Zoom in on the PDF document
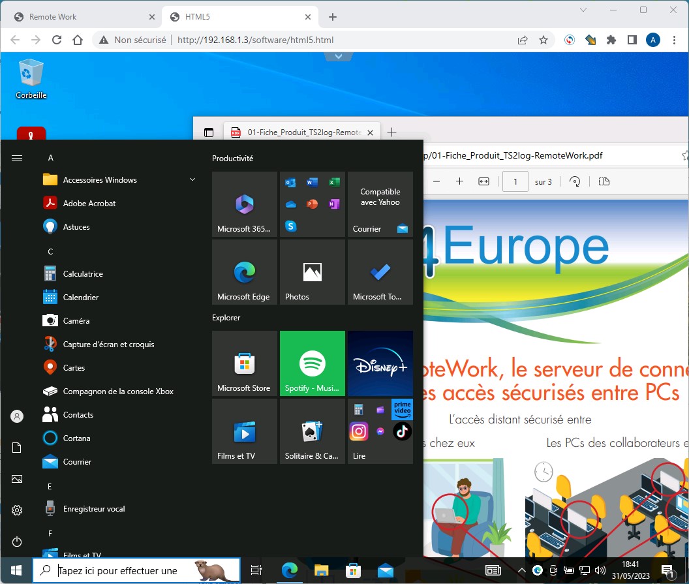The height and width of the screenshot is (584, 689). 459,181
